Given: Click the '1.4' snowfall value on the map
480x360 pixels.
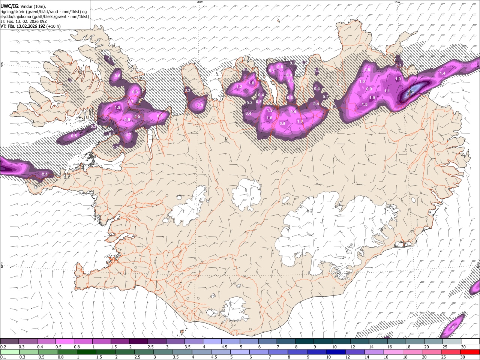Looking at the screenshot, I should (x=442, y=73).
